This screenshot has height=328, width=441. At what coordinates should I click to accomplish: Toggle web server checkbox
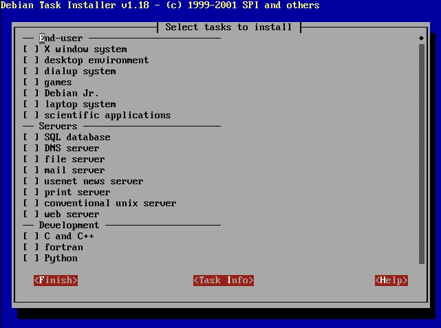coord(31,214)
